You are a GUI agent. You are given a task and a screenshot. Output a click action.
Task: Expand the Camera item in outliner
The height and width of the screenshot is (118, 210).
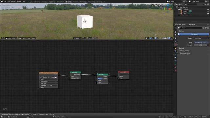(179, 11)
